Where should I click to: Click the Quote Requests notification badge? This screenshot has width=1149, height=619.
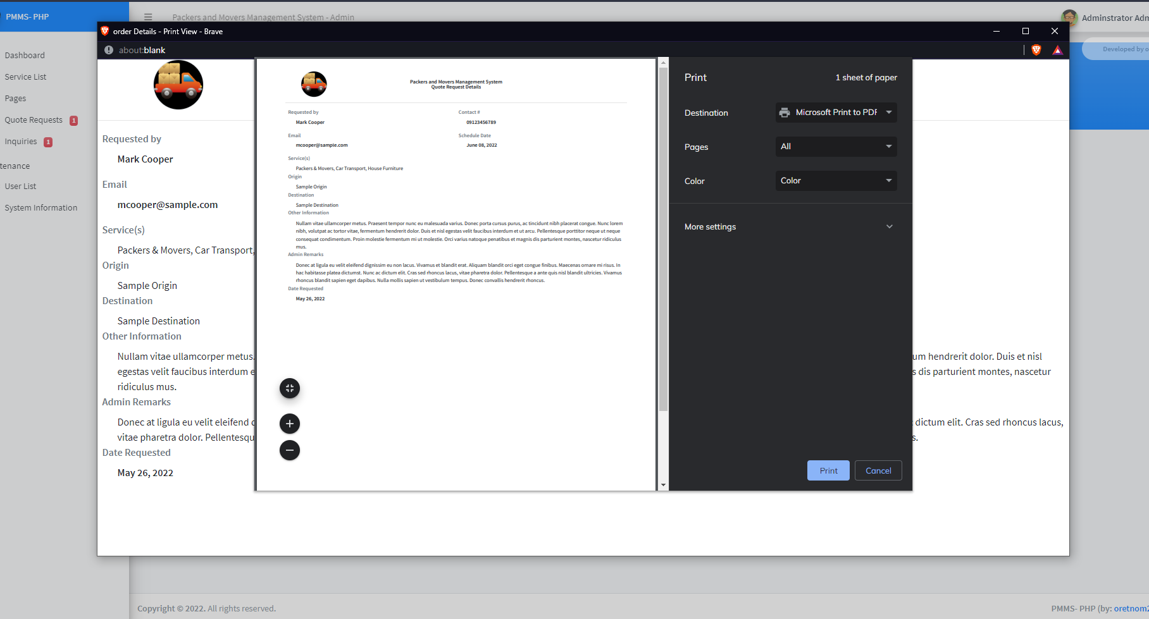[x=73, y=120]
